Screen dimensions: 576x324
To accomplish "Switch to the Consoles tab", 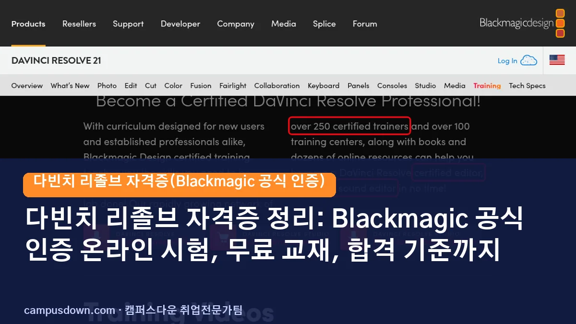I will tap(392, 85).
